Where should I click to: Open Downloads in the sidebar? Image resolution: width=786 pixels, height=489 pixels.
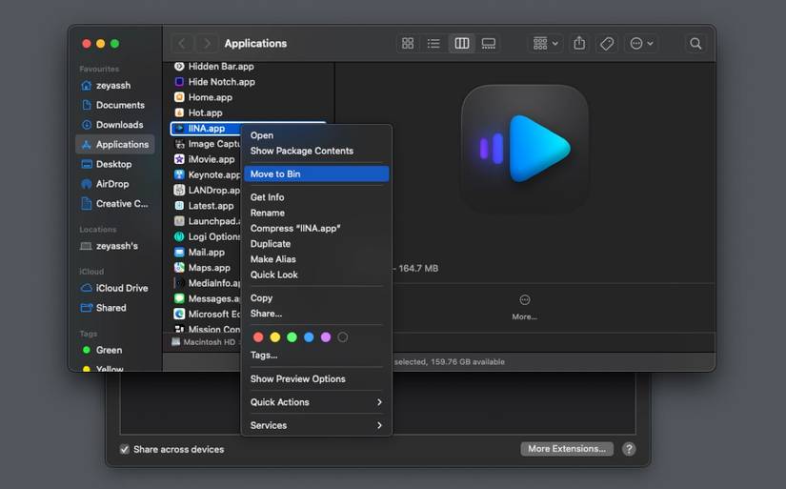coord(114,124)
